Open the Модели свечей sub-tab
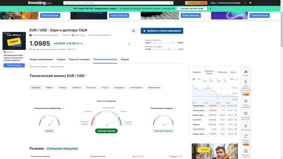This screenshot has height=159, width=283. (x=57, y=67)
